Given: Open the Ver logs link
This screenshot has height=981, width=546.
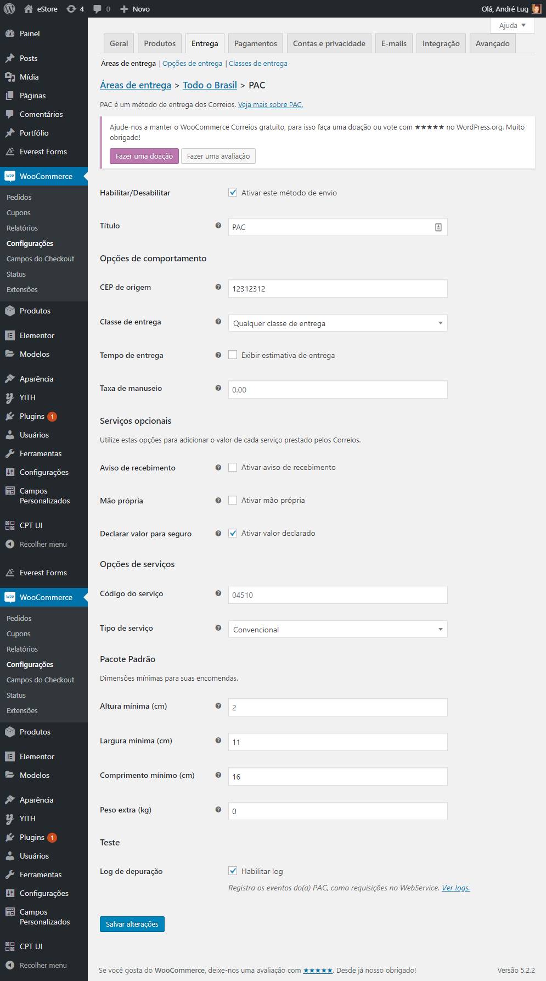Looking at the screenshot, I should (x=456, y=888).
